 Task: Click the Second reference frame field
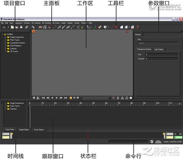click(162, 59)
